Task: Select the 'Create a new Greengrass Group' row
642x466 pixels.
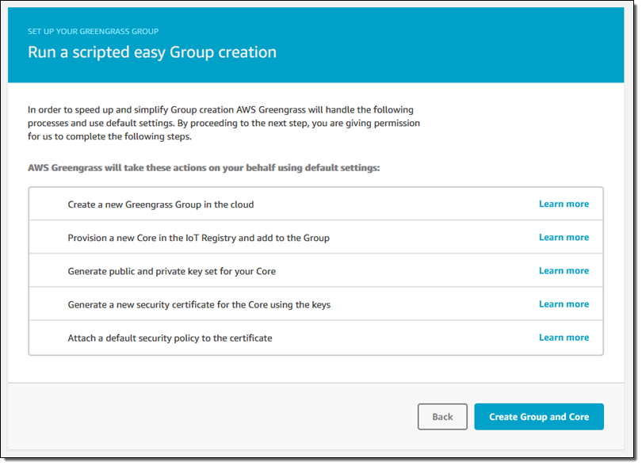Action: (161, 204)
